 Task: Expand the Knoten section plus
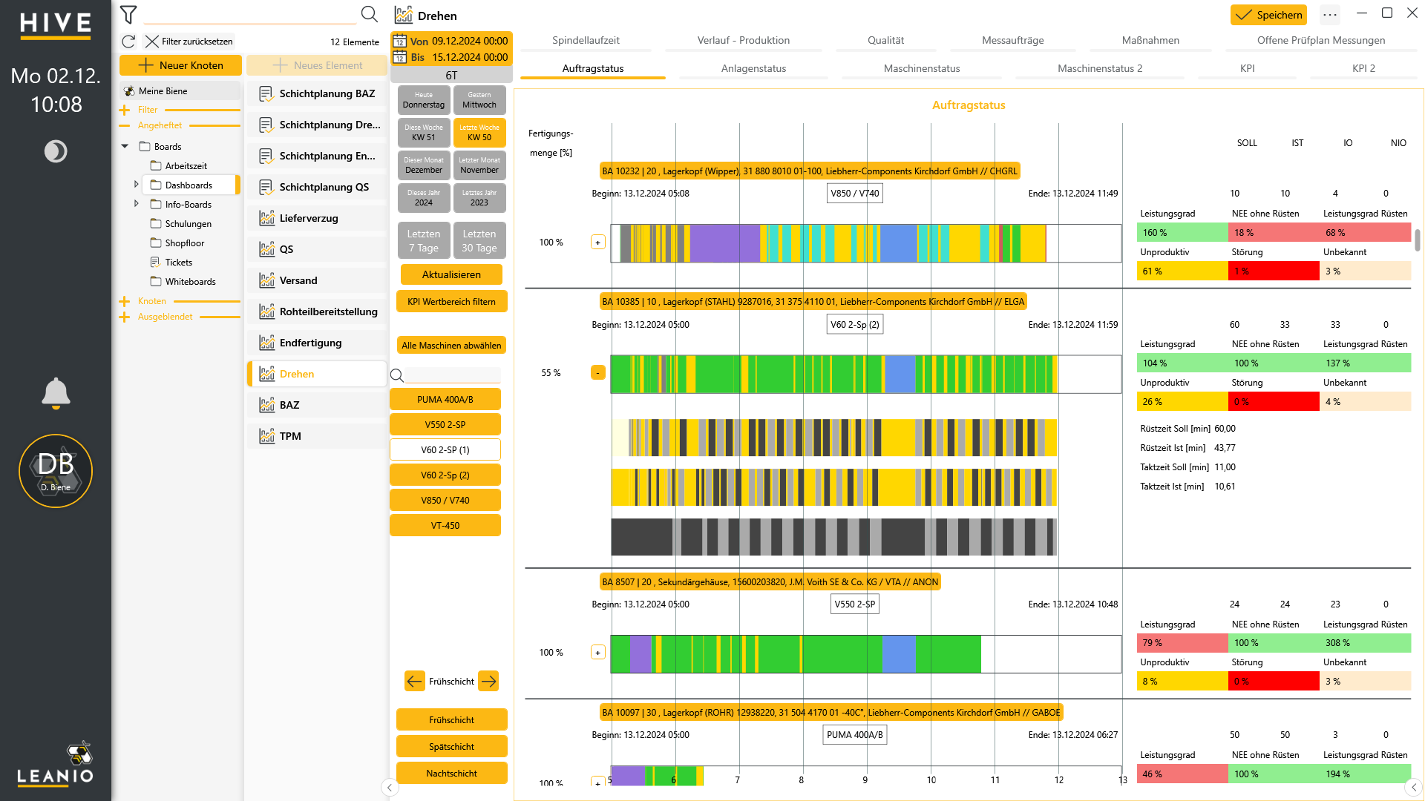[x=125, y=301]
